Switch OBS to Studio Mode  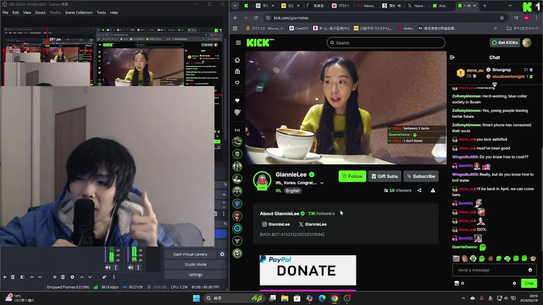[x=196, y=264]
